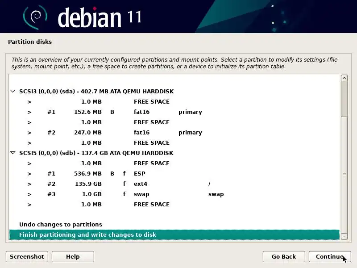
Task: Collapse the SCSI5 (sdb) disk expander triangle
Action: click(13, 153)
